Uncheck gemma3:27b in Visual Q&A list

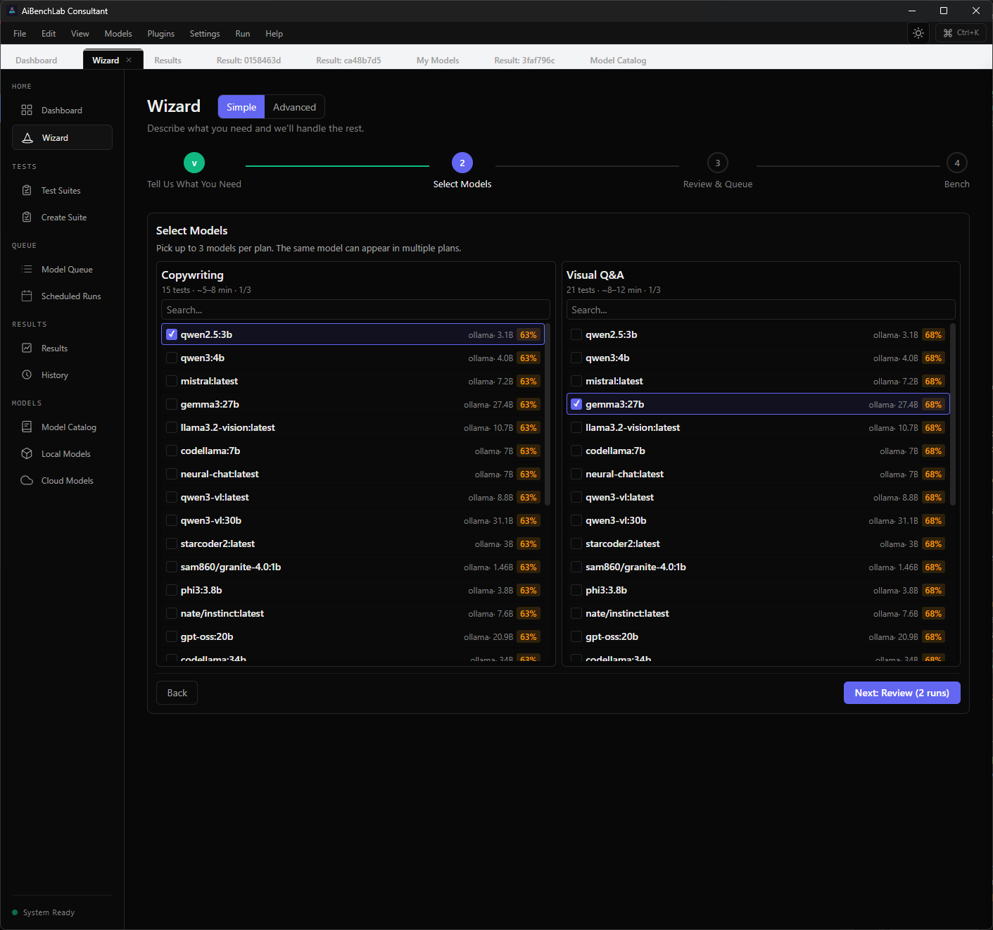point(576,404)
